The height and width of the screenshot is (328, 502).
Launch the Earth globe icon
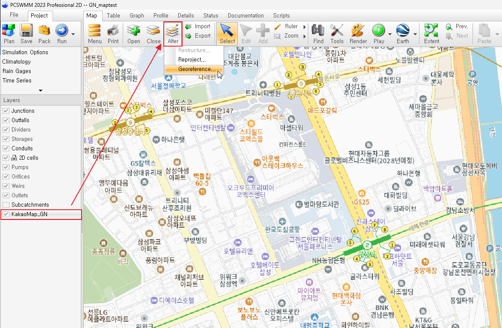point(403,30)
